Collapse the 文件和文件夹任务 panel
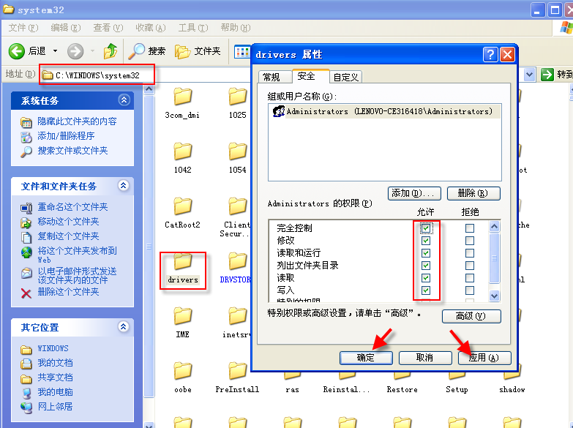The image size is (573, 428). click(x=124, y=186)
